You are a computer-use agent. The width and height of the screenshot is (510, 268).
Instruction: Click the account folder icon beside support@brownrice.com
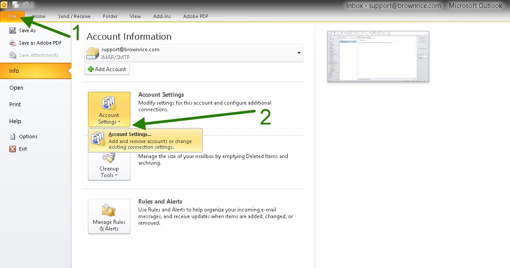point(92,53)
